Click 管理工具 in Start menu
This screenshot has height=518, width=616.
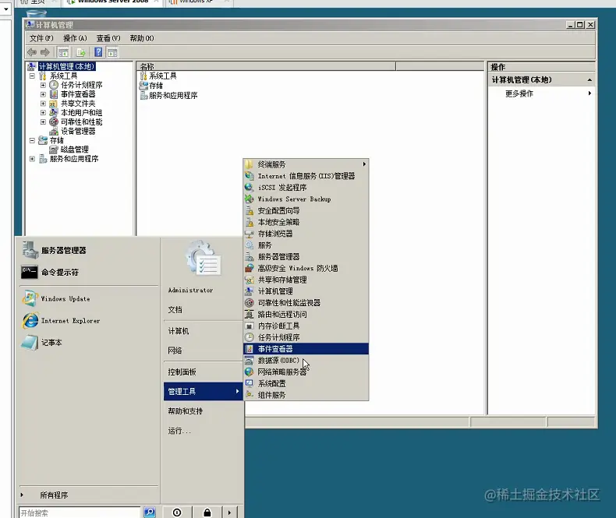click(203, 391)
